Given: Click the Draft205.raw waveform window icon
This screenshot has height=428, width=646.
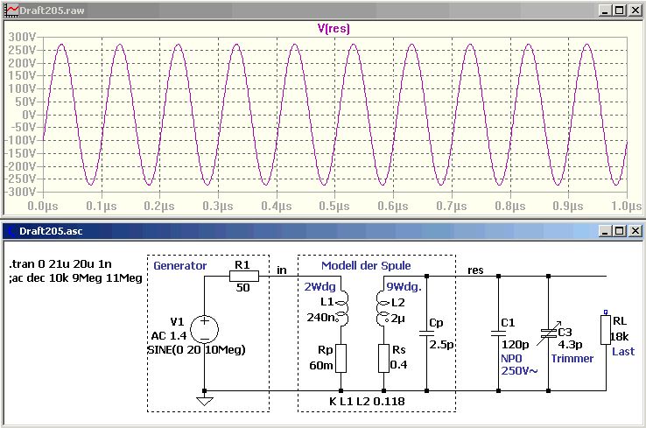Looking at the screenshot, I should [x=11, y=11].
